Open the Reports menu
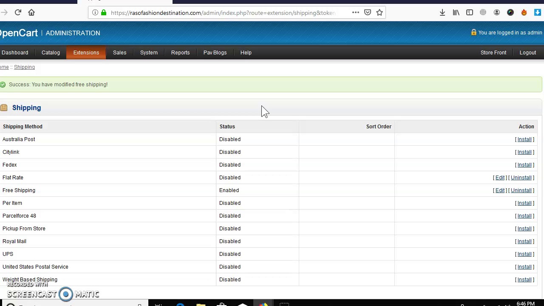Viewport: 544px width, 306px height. coord(180,53)
